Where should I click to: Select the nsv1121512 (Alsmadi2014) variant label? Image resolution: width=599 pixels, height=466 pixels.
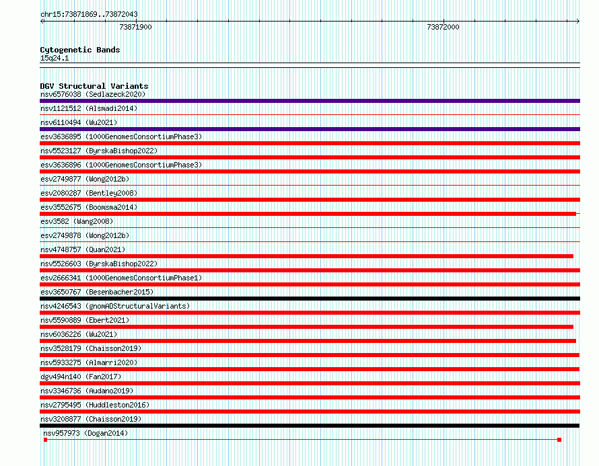(89, 108)
